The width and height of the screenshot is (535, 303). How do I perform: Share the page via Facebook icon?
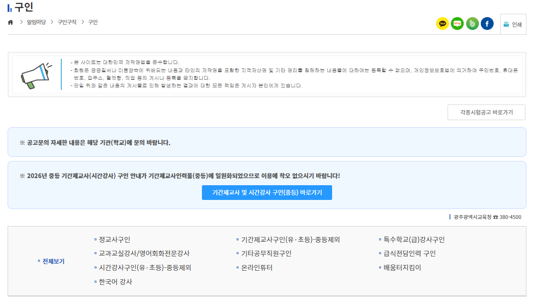(487, 23)
